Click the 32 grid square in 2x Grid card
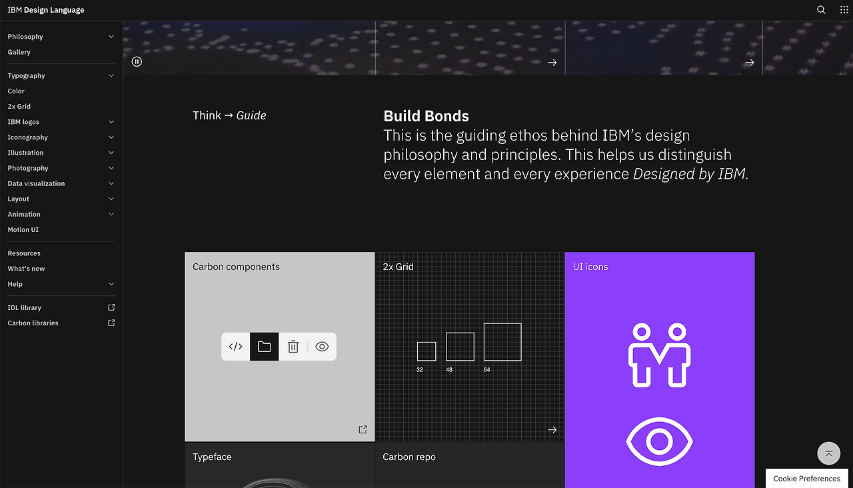853x488 pixels. pyautogui.click(x=426, y=351)
